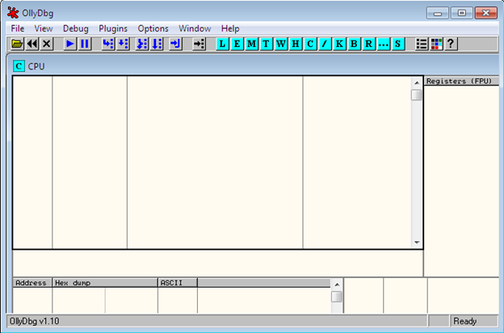Show the Breakpoints window (B button)

(x=354, y=44)
